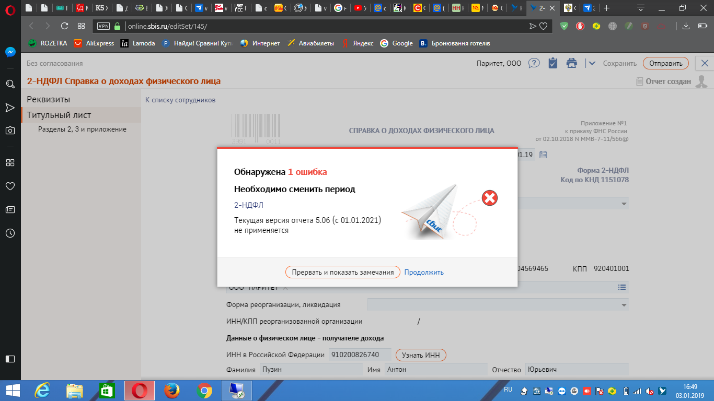This screenshot has width=714, height=401.
Task: Toggle the VPN badge in address bar
Action: click(x=103, y=26)
